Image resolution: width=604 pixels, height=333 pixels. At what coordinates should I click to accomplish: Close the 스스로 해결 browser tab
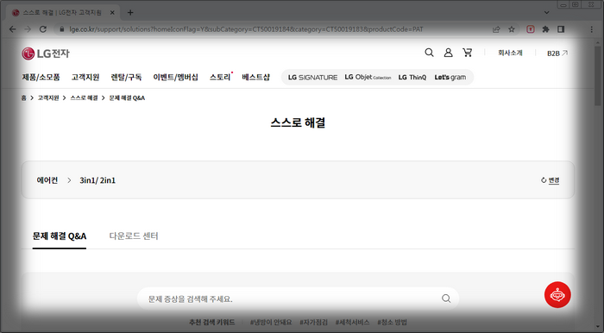click(112, 13)
